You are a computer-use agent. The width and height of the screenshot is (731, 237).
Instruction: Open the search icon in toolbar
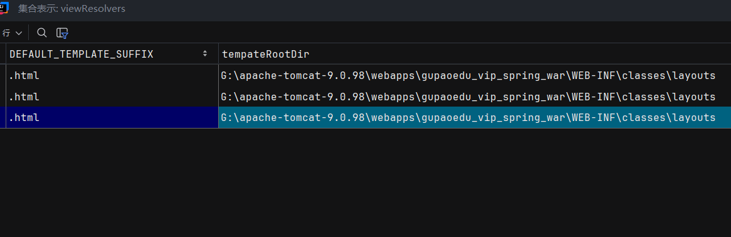42,33
